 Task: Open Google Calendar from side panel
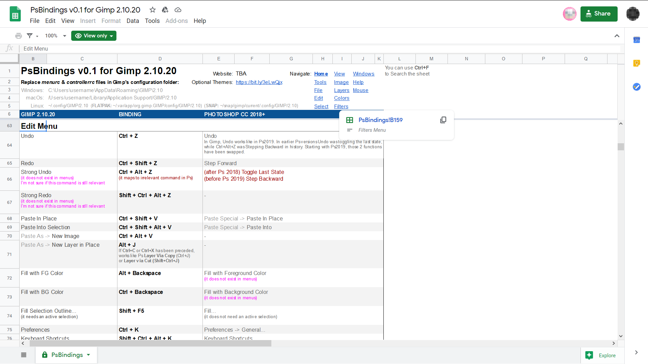[x=637, y=40]
